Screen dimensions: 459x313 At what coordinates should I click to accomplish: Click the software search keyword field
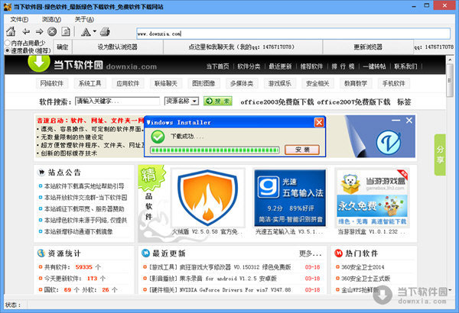point(117,101)
